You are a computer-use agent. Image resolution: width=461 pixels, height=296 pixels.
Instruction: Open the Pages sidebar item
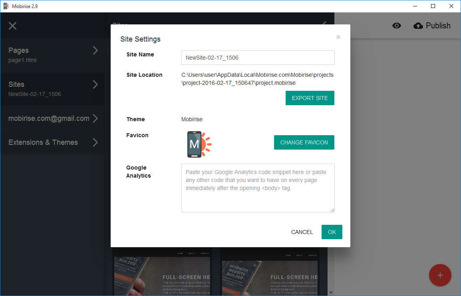52,55
